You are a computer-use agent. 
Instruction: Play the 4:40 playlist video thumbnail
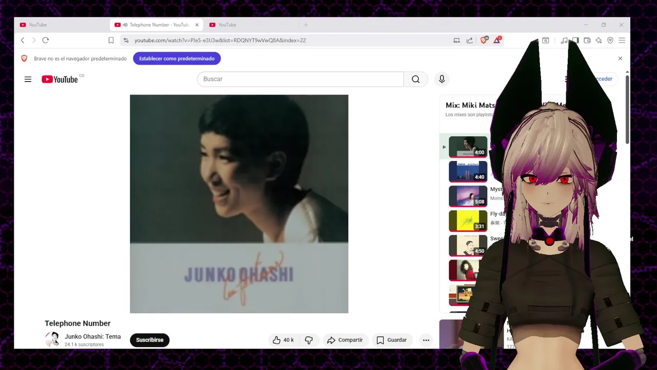pyautogui.click(x=468, y=171)
